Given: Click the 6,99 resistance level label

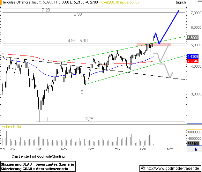Looking at the screenshot, I should [78, 14].
